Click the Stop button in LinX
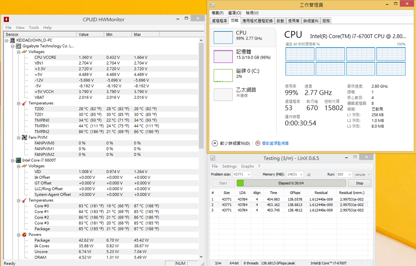This screenshot has height=266, width=416. (360, 183)
